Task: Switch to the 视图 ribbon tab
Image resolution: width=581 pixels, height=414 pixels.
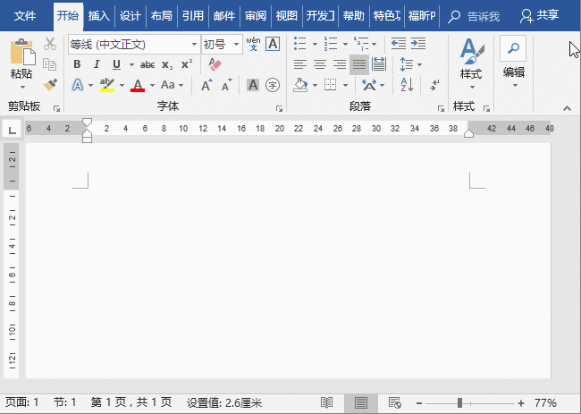Action: click(286, 15)
